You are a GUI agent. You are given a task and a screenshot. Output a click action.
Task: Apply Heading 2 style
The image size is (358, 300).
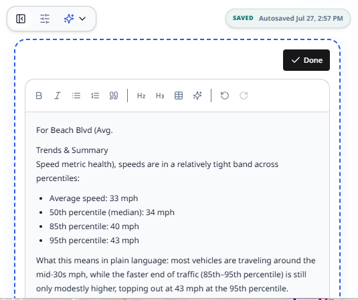pyautogui.click(x=141, y=96)
